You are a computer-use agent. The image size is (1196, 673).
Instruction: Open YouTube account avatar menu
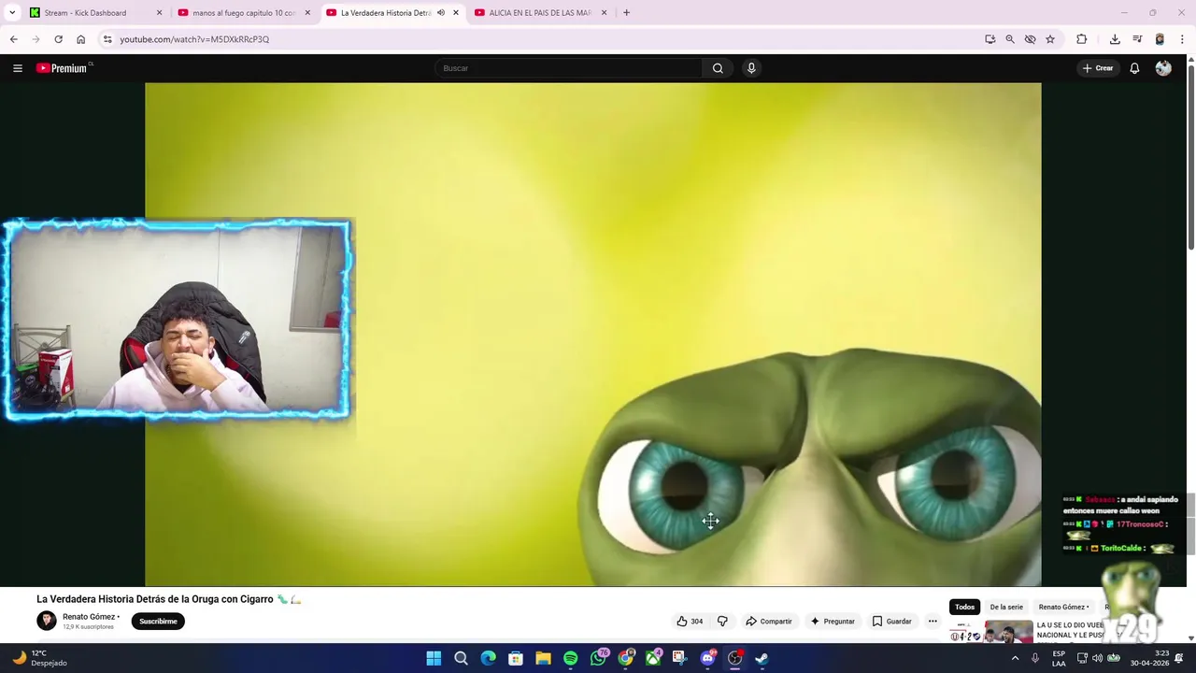1163,68
